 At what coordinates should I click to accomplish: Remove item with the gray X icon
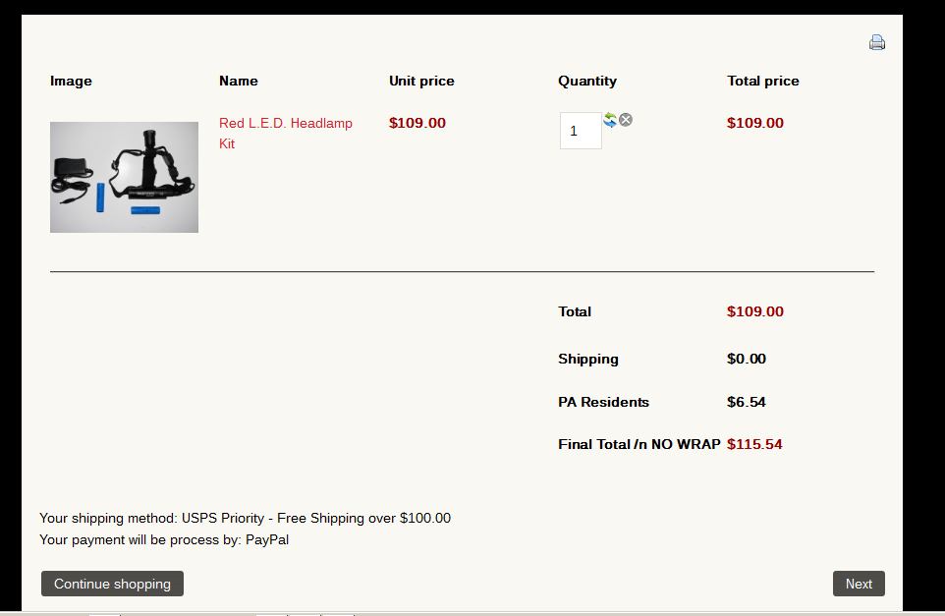click(x=626, y=120)
